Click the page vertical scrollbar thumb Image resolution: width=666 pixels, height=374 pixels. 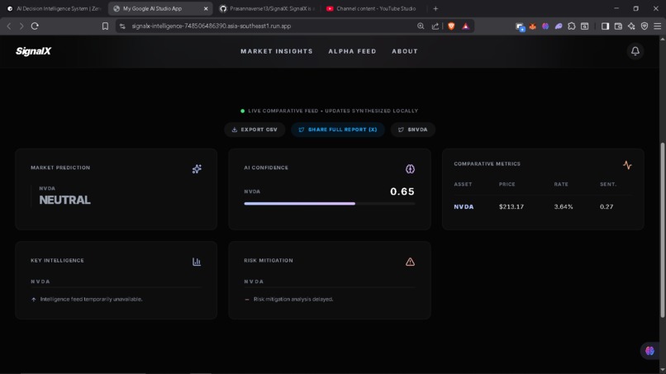[x=662, y=230]
